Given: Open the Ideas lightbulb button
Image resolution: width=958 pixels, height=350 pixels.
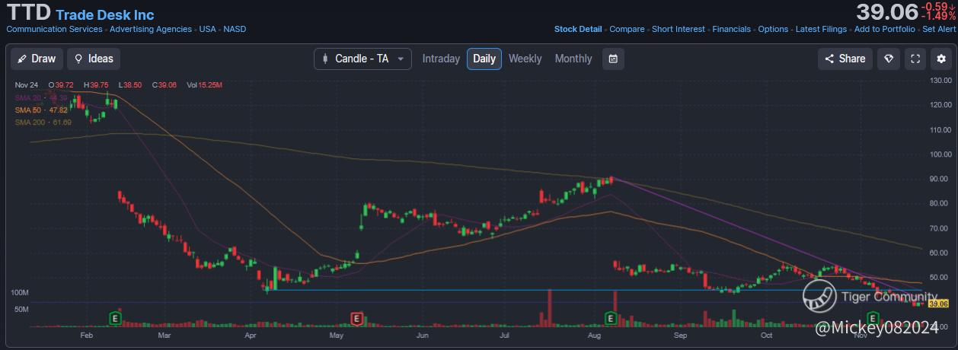Looking at the screenshot, I should point(93,59).
